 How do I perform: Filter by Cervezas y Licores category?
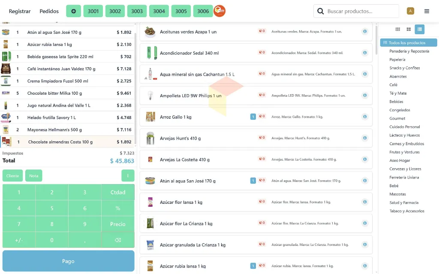tap(405, 169)
